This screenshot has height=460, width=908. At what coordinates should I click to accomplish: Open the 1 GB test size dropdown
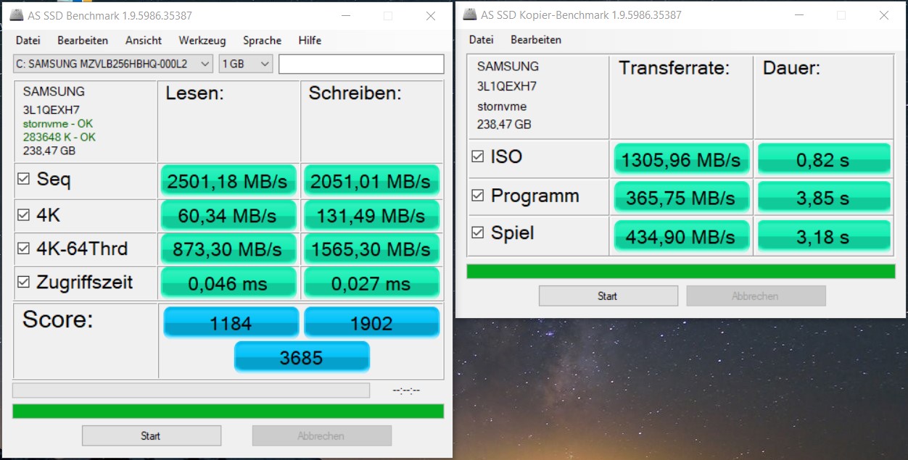click(x=246, y=64)
